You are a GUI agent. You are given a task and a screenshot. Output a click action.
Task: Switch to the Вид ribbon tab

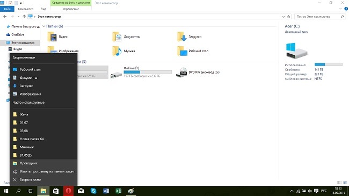43,9
